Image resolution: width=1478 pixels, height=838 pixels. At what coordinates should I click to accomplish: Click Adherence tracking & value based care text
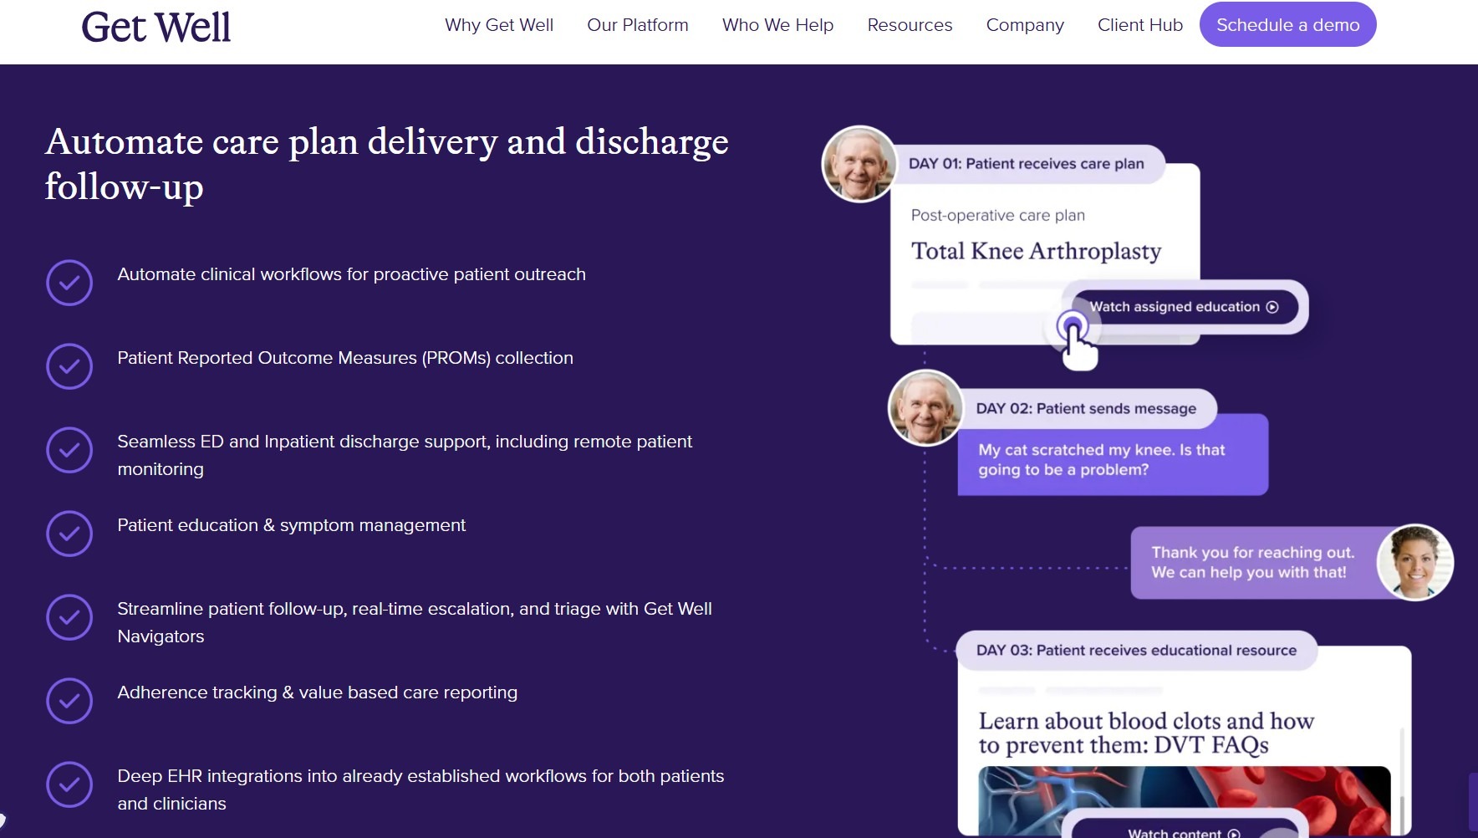click(317, 692)
